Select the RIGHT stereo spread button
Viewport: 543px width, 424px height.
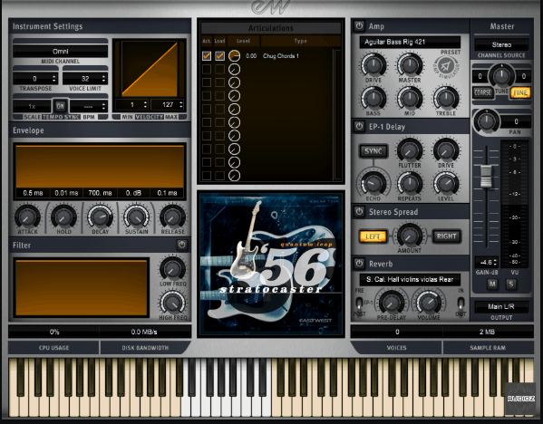pyautogui.click(x=446, y=236)
